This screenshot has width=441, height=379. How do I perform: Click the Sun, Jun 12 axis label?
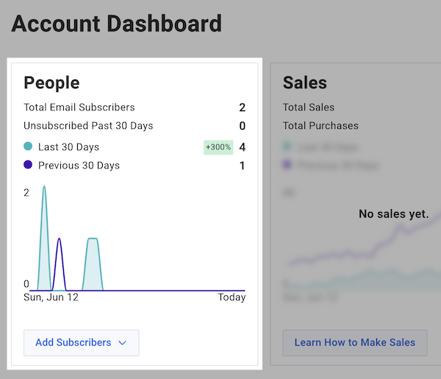[51, 298]
